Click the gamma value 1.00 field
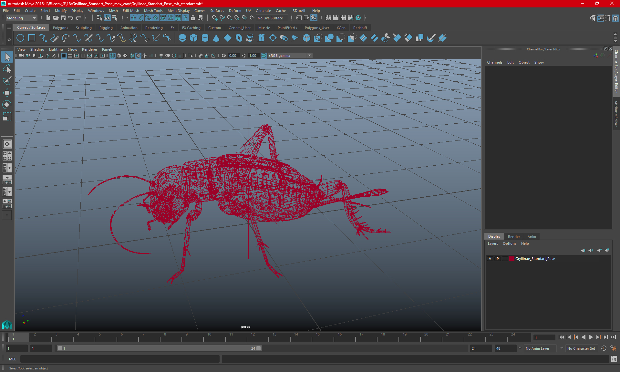 pyautogui.click(x=253, y=56)
